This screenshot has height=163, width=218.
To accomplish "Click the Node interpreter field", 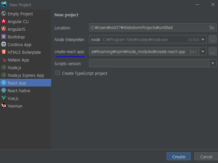I will [148, 39].
